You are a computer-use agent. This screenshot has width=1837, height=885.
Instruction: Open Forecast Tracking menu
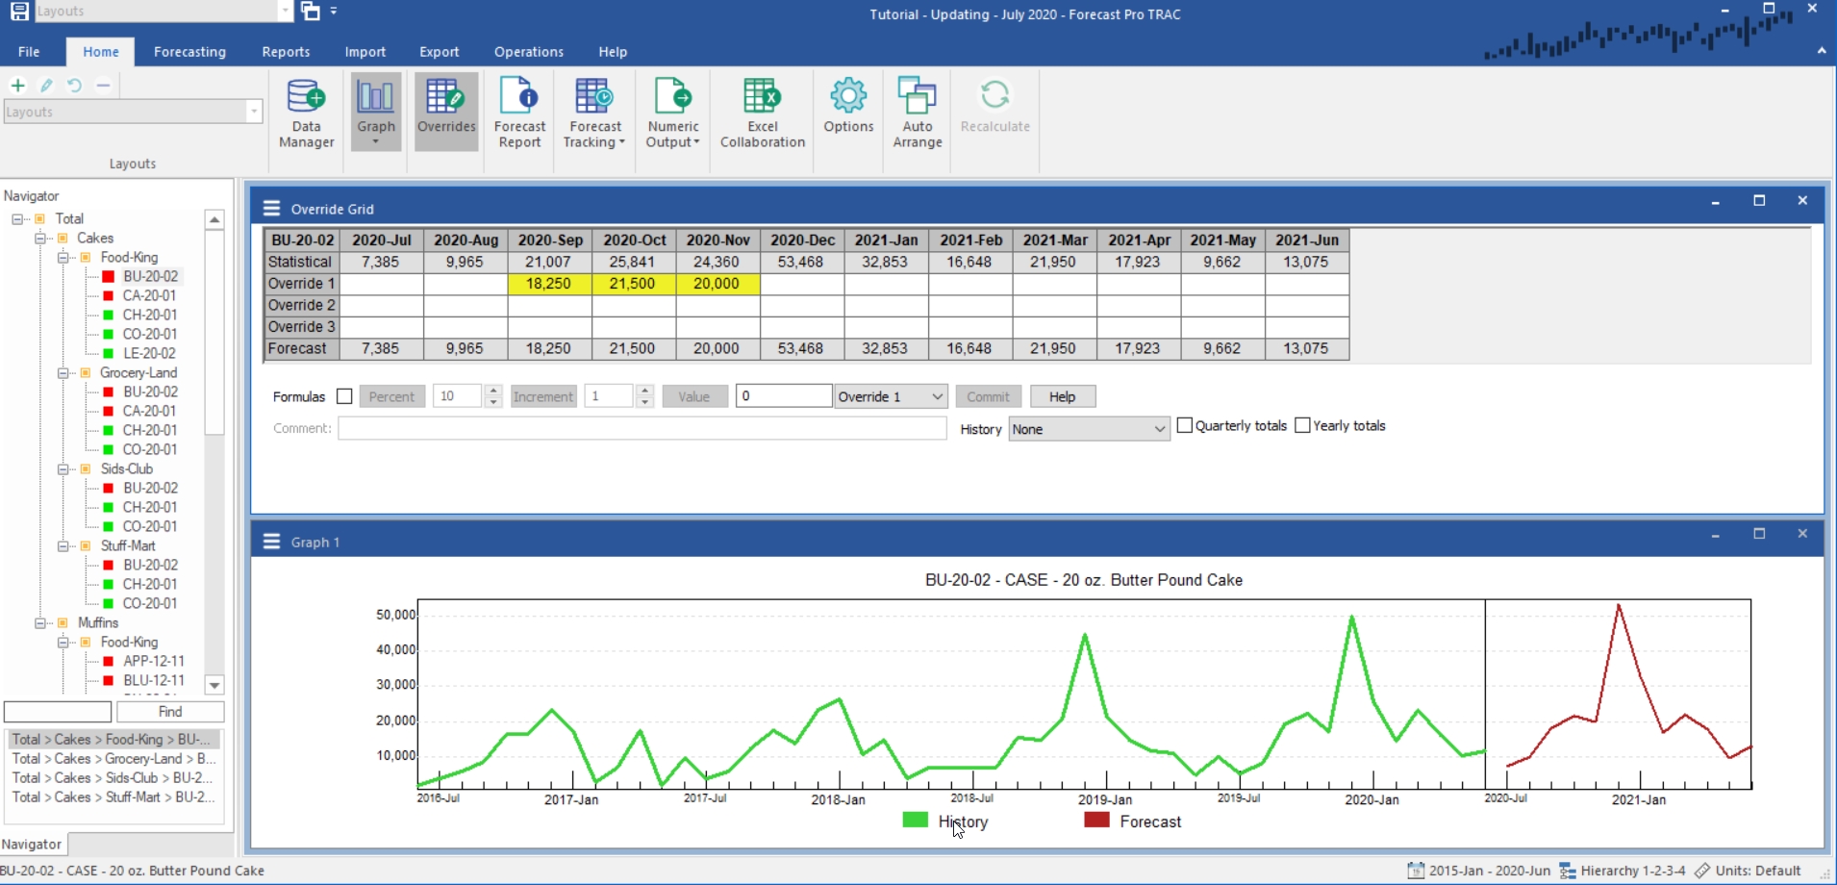coord(594,114)
